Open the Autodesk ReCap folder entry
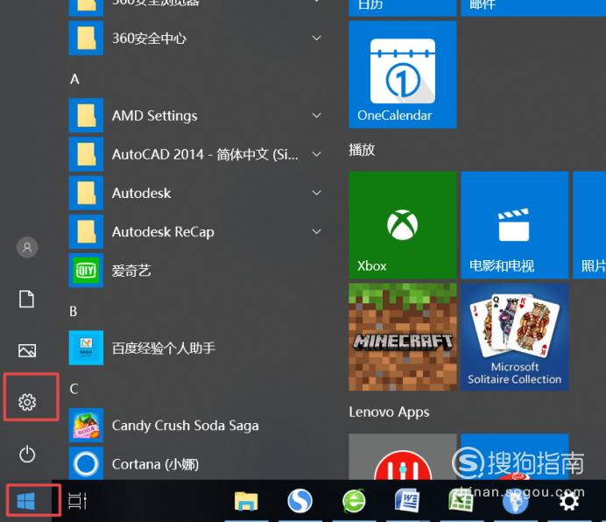 (197, 231)
